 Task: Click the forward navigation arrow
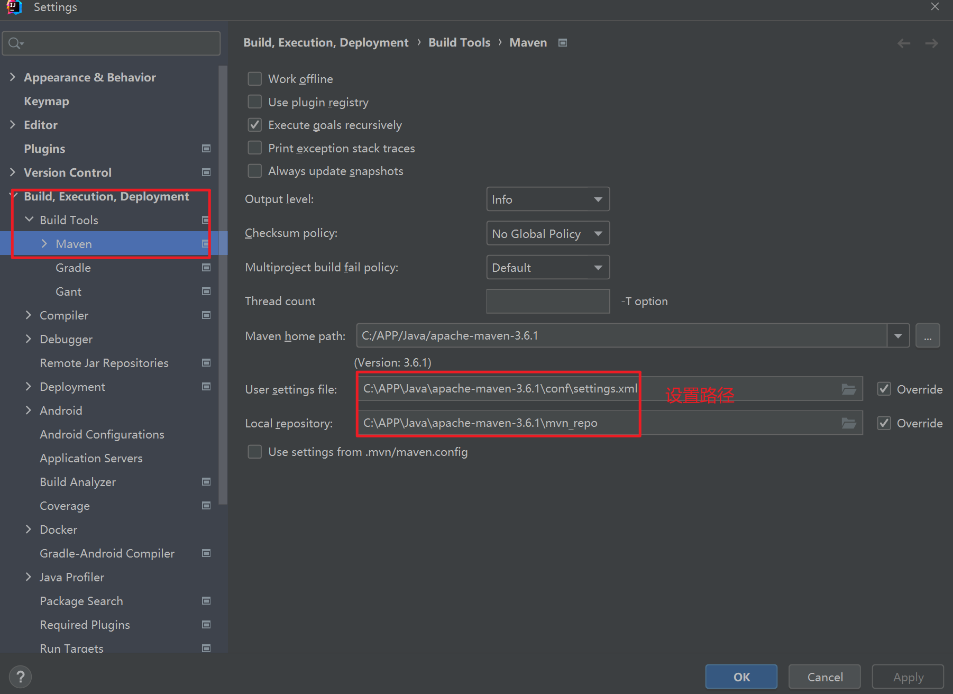(x=931, y=43)
